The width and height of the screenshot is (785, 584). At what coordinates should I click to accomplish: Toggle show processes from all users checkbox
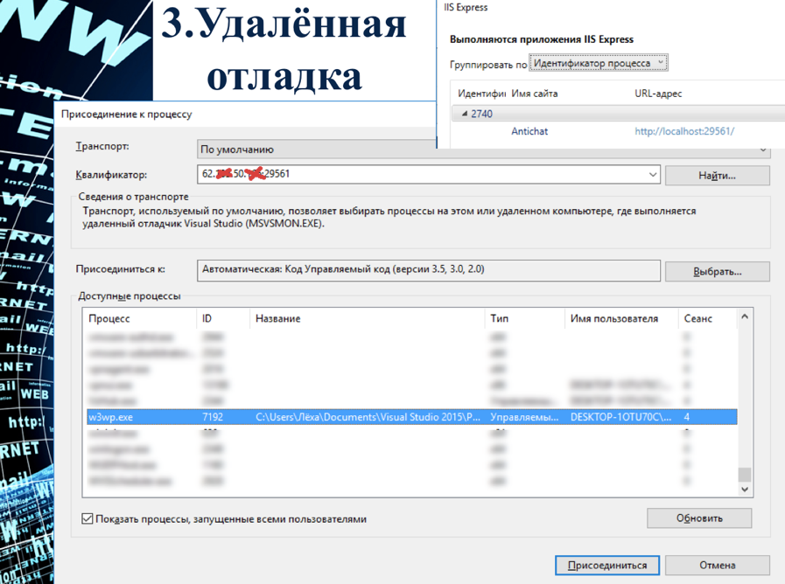point(86,518)
